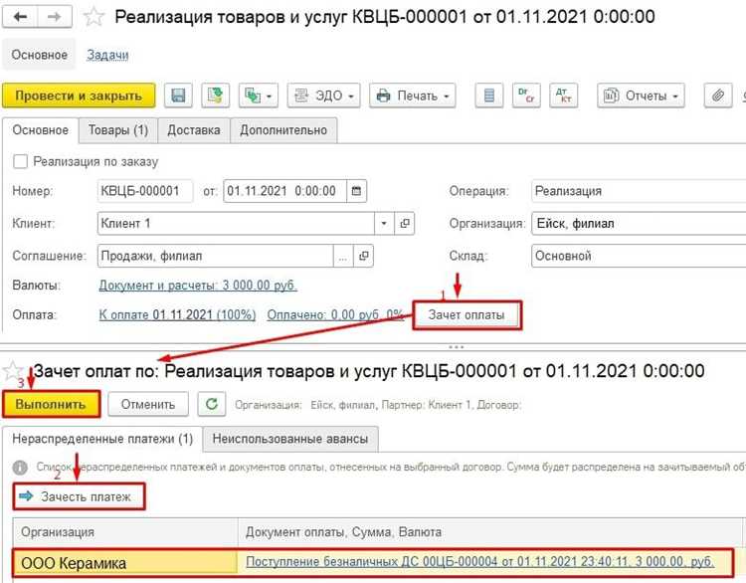Open the document structure list icon

tap(489, 96)
